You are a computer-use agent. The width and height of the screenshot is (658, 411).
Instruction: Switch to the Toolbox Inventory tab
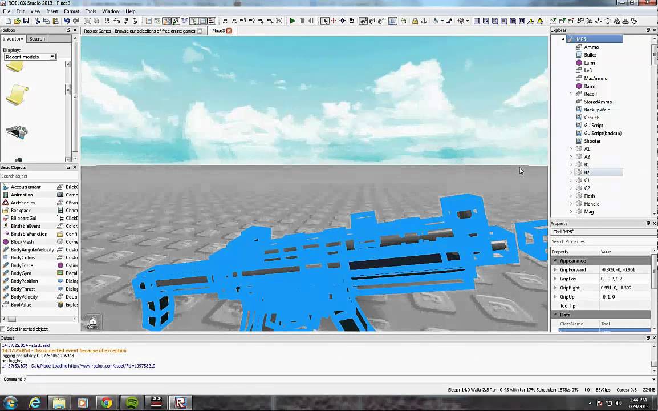[13, 39]
